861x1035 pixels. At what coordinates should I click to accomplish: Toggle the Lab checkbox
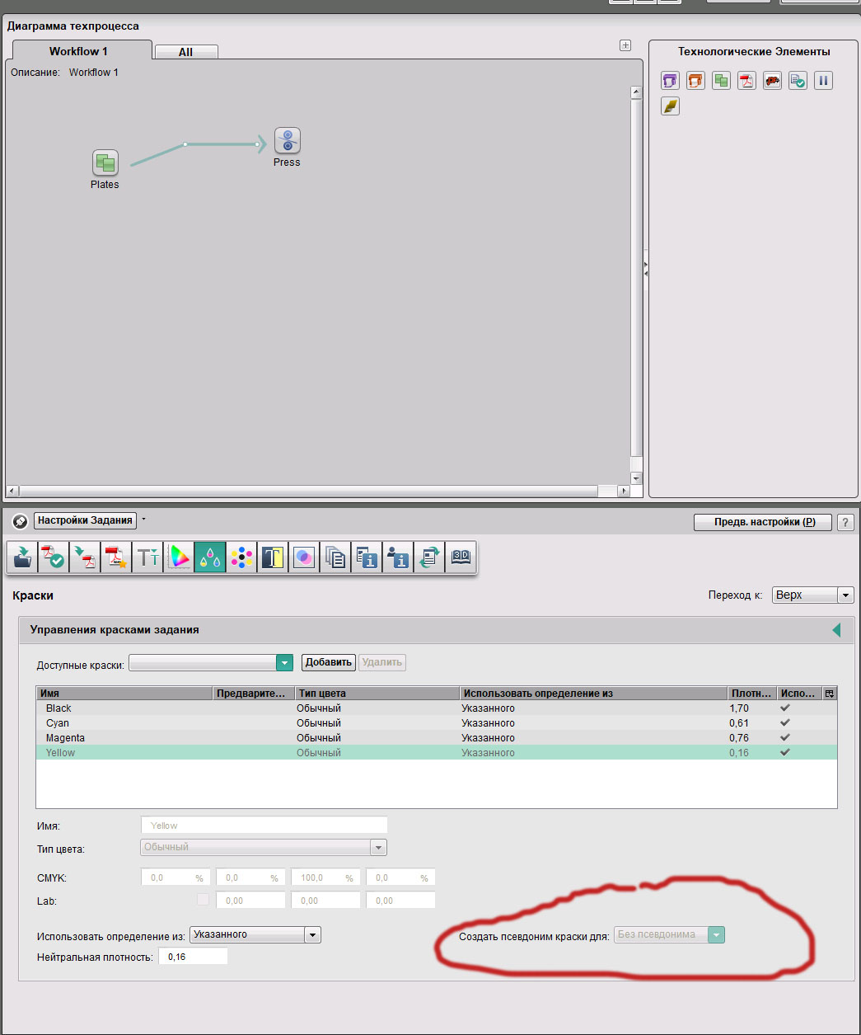(203, 900)
